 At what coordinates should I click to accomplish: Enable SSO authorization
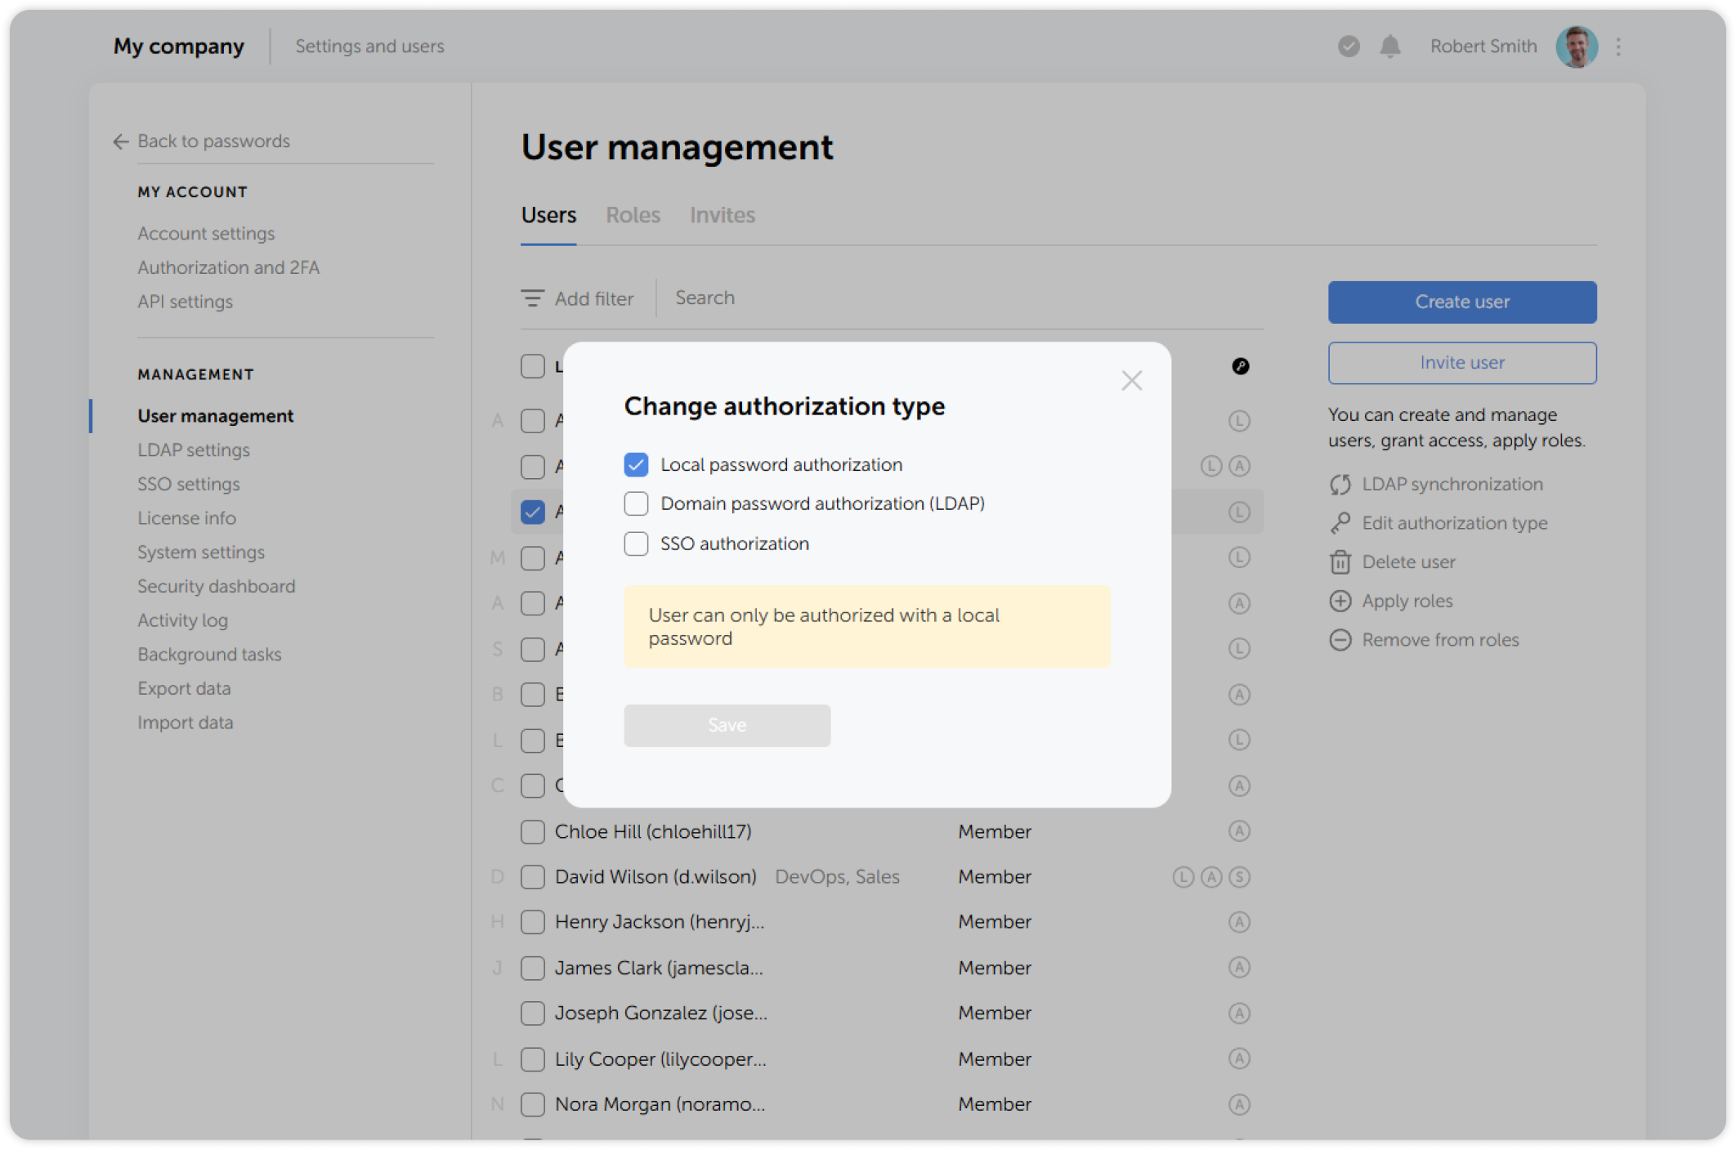pyautogui.click(x=637, y=544)
